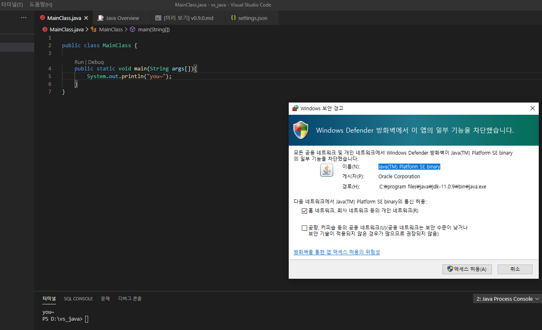542x330 pixels.
Task: Click the Run code lens link
Action: click(x=79, y=62)
